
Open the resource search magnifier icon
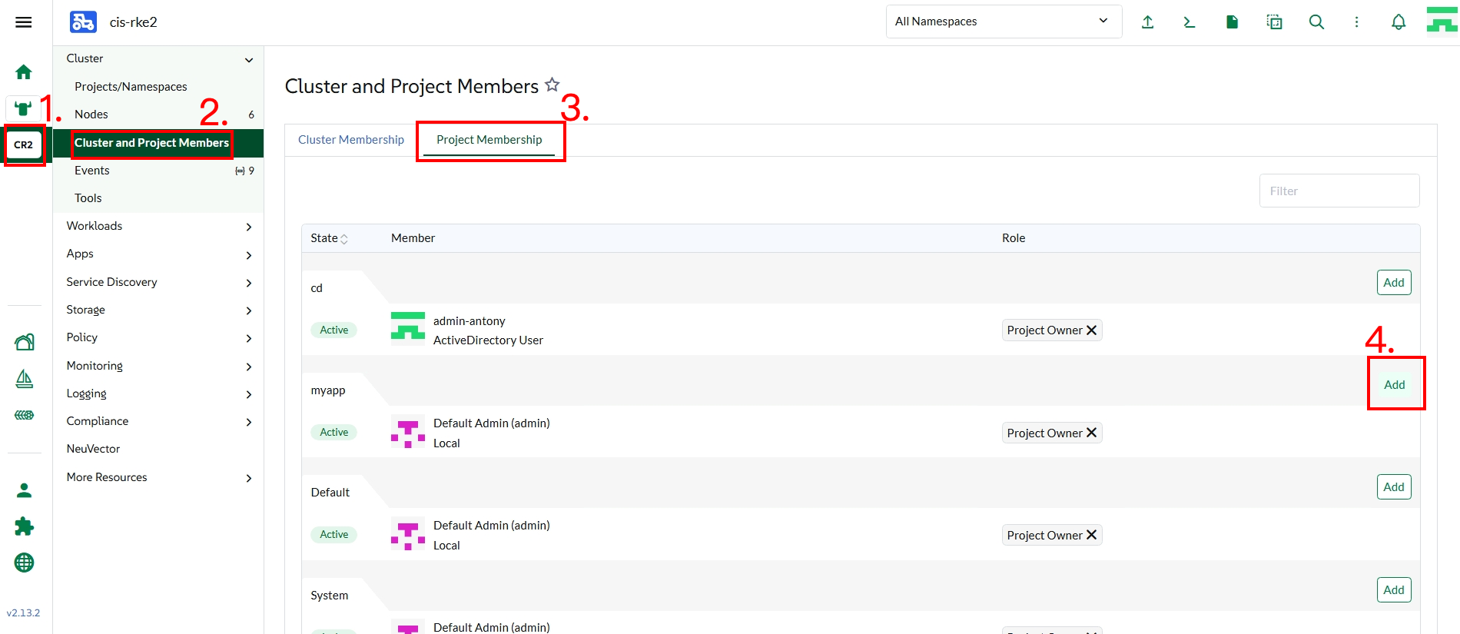point(1316,22)
